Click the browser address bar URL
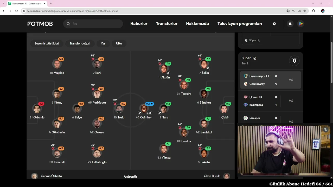This screenshot has height=187, width=333. 73,11
